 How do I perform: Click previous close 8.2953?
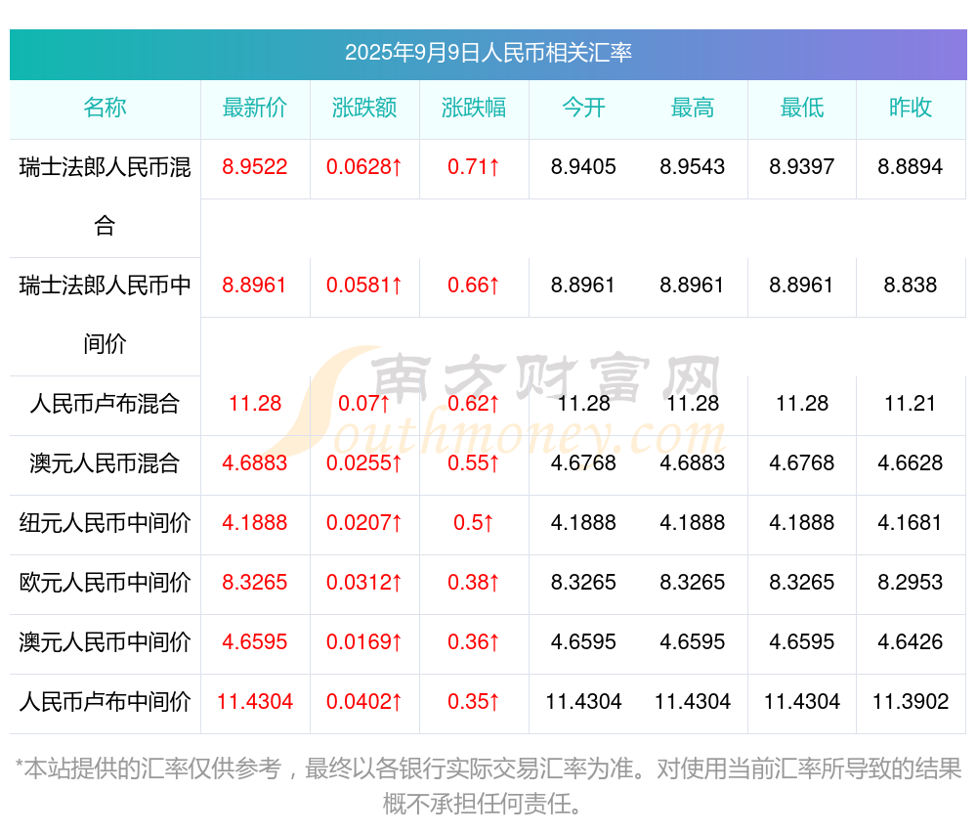(x=911, y=583)
